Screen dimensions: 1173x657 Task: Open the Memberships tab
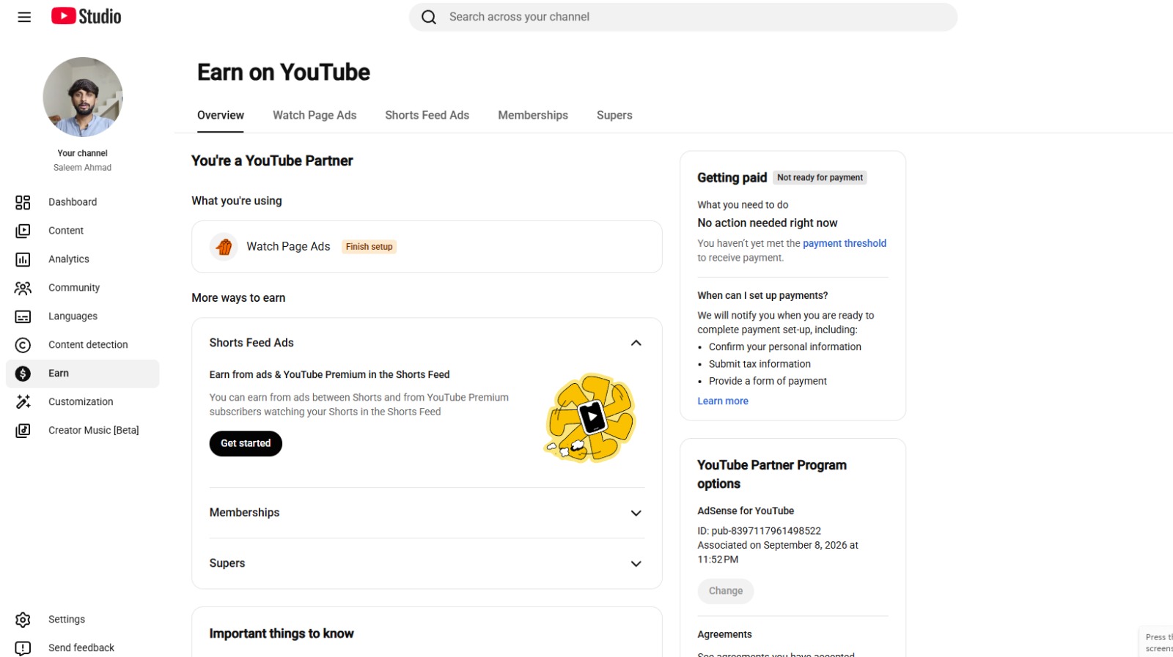pyautogui.click(x=533, y=115)
